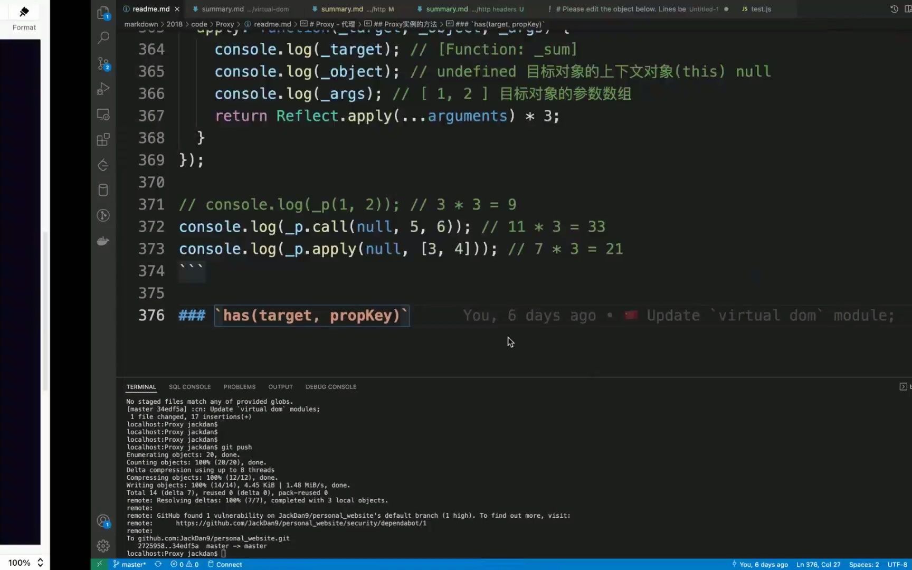Open the Git graph icon in activity bar
This screenshot has width=912, height=570.
pos(103,215)
